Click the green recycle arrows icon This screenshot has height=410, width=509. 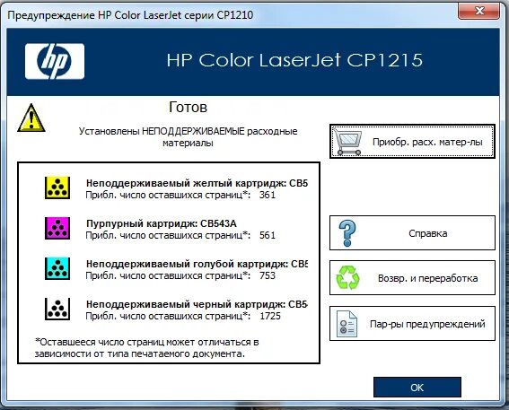347,277
